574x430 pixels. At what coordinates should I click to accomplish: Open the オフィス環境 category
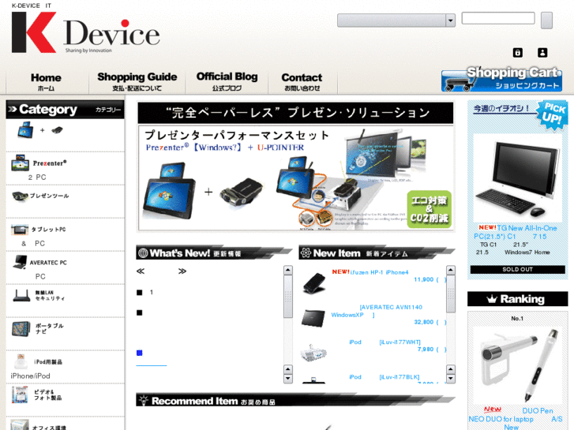pyautogui.click(x=38, y=425)
